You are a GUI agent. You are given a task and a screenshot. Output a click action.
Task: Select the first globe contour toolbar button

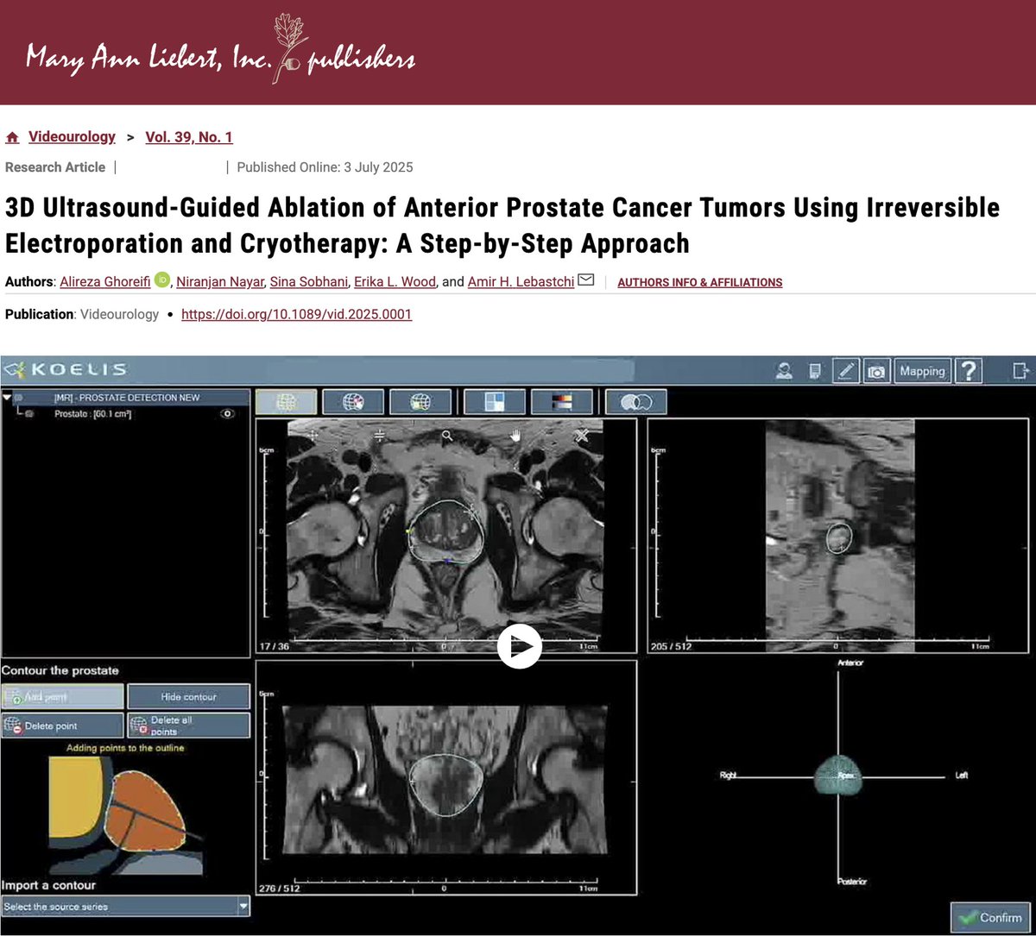pyautogui.click(x=286, y=402)
